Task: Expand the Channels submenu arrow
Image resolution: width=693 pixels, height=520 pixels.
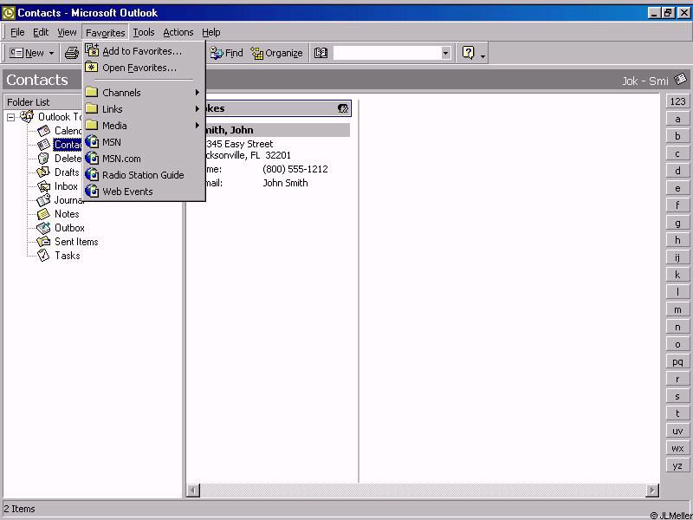Action: click(198, 93)
